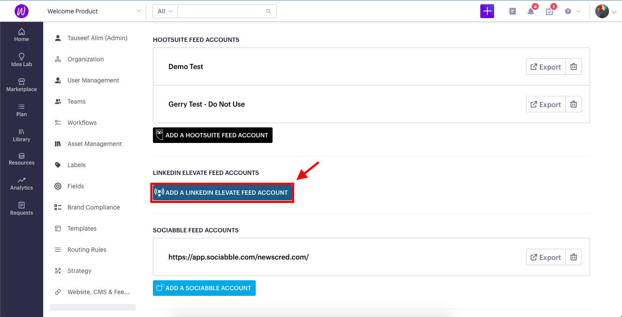Viewport: 622px width, 317px height.
Task: Open the Plan section
Action: 22,110
